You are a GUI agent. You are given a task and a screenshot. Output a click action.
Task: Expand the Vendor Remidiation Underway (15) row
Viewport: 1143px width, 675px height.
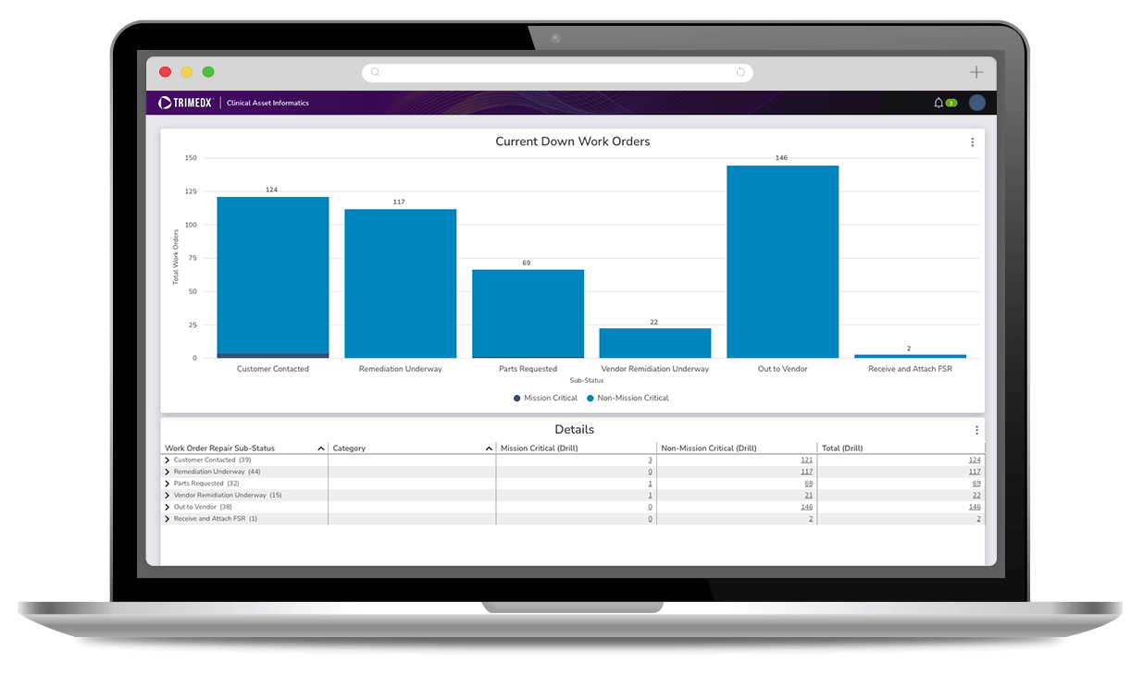168,496
